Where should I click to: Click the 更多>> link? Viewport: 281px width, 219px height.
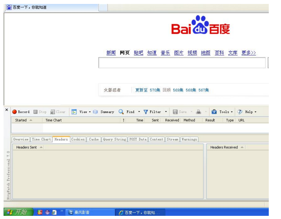pyautogui.click(x=249, y=53)
